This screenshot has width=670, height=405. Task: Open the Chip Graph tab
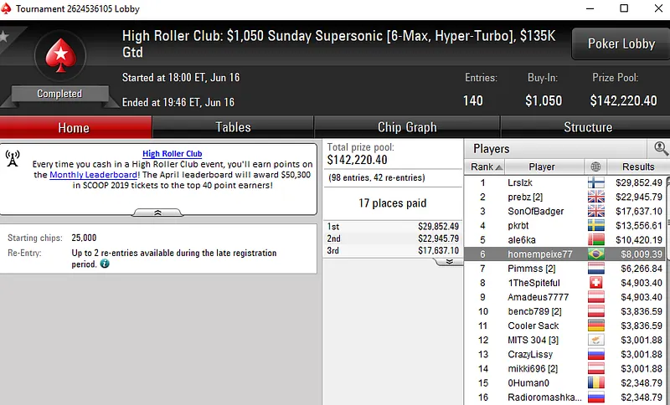pos(407,127)
